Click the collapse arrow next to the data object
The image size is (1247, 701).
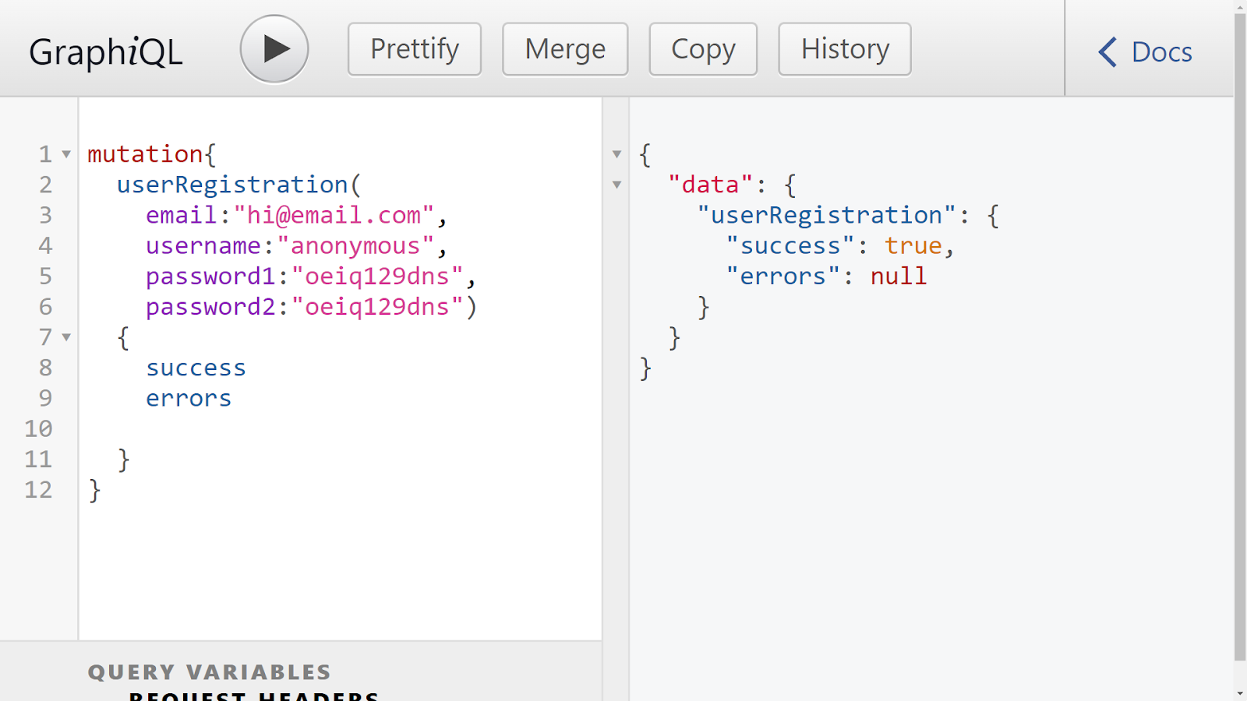[x=616, y=185]
